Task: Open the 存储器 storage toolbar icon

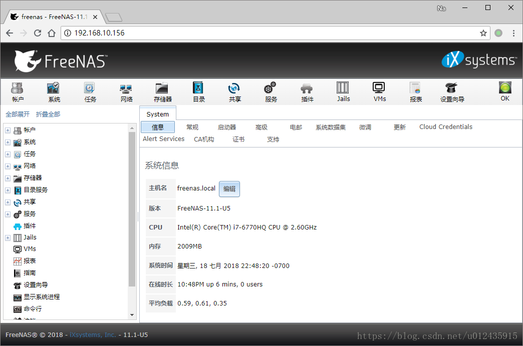Action: [162, 91]
